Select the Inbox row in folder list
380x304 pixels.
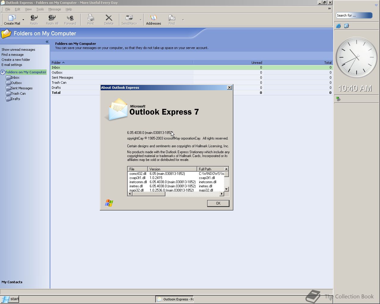191,67
